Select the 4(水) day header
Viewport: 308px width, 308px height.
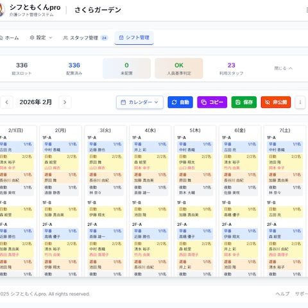150,130
